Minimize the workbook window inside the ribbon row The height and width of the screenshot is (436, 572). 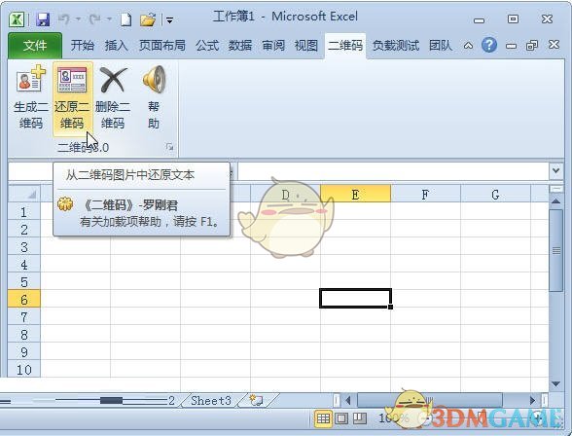coord(511,46)
